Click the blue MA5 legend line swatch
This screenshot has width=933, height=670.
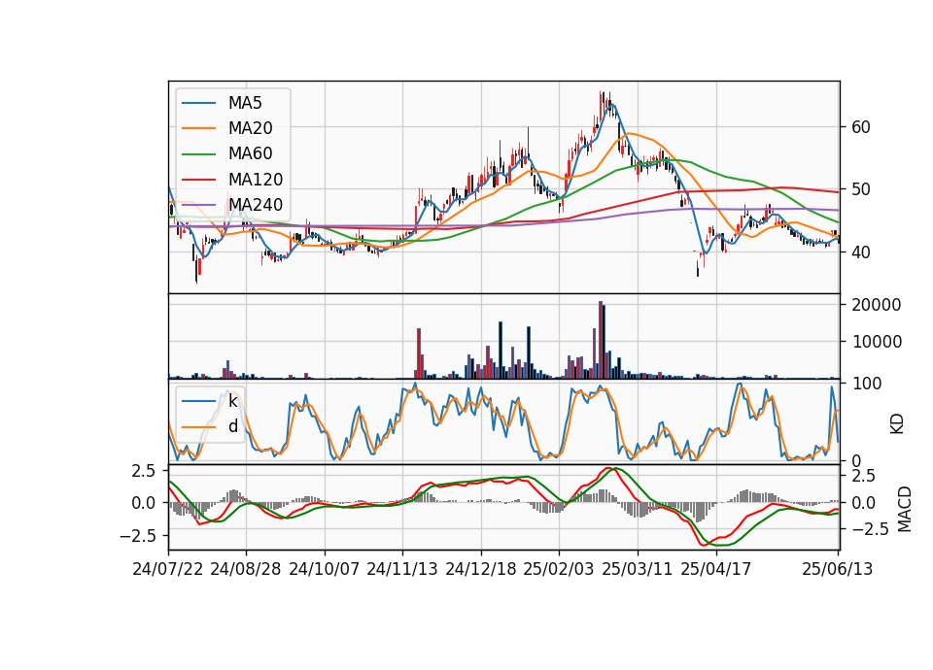point(198,103)
